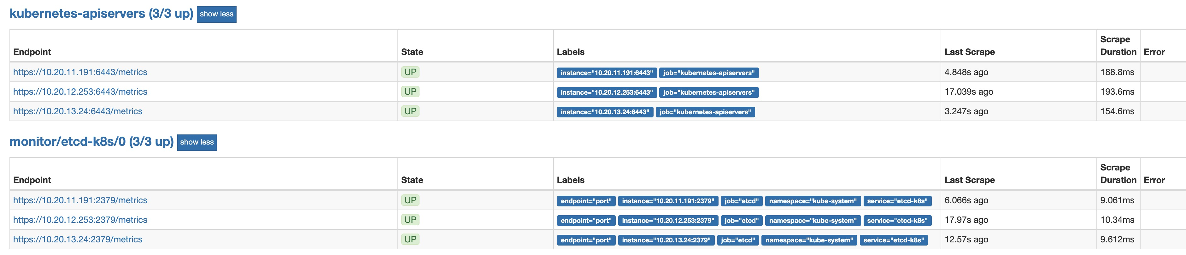
Task: Open the kubernetes-apiservers heading link
Action: tap(101, 13)
